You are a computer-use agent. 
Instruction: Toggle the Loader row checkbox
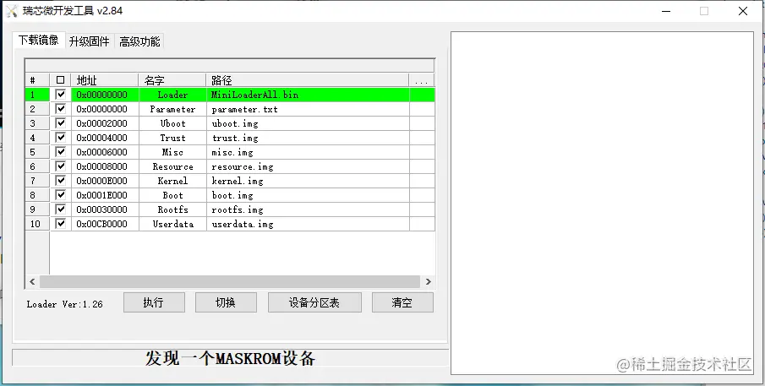point(61,95)
